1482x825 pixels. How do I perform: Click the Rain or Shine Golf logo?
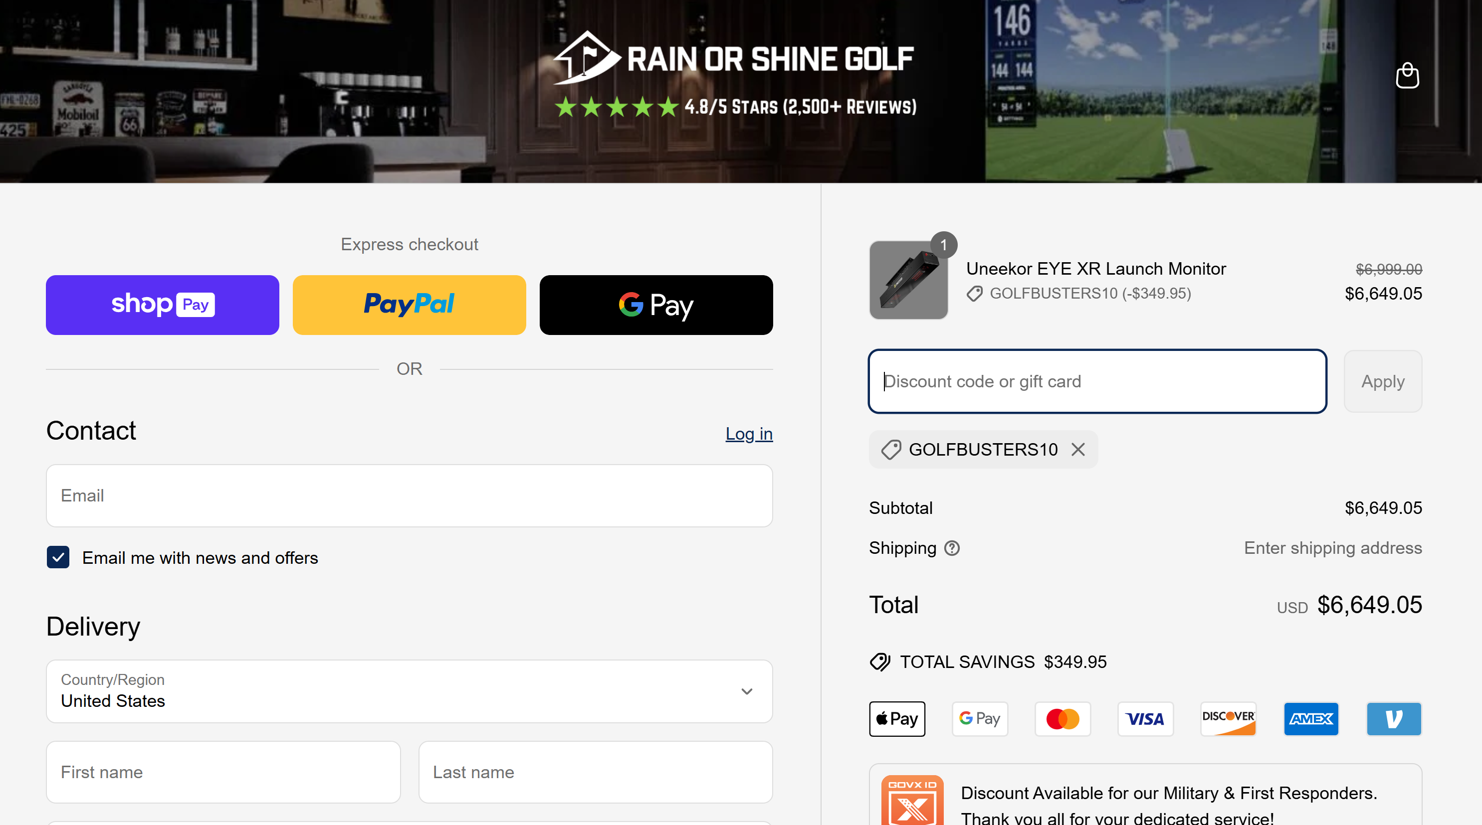(x=734, y=57)
